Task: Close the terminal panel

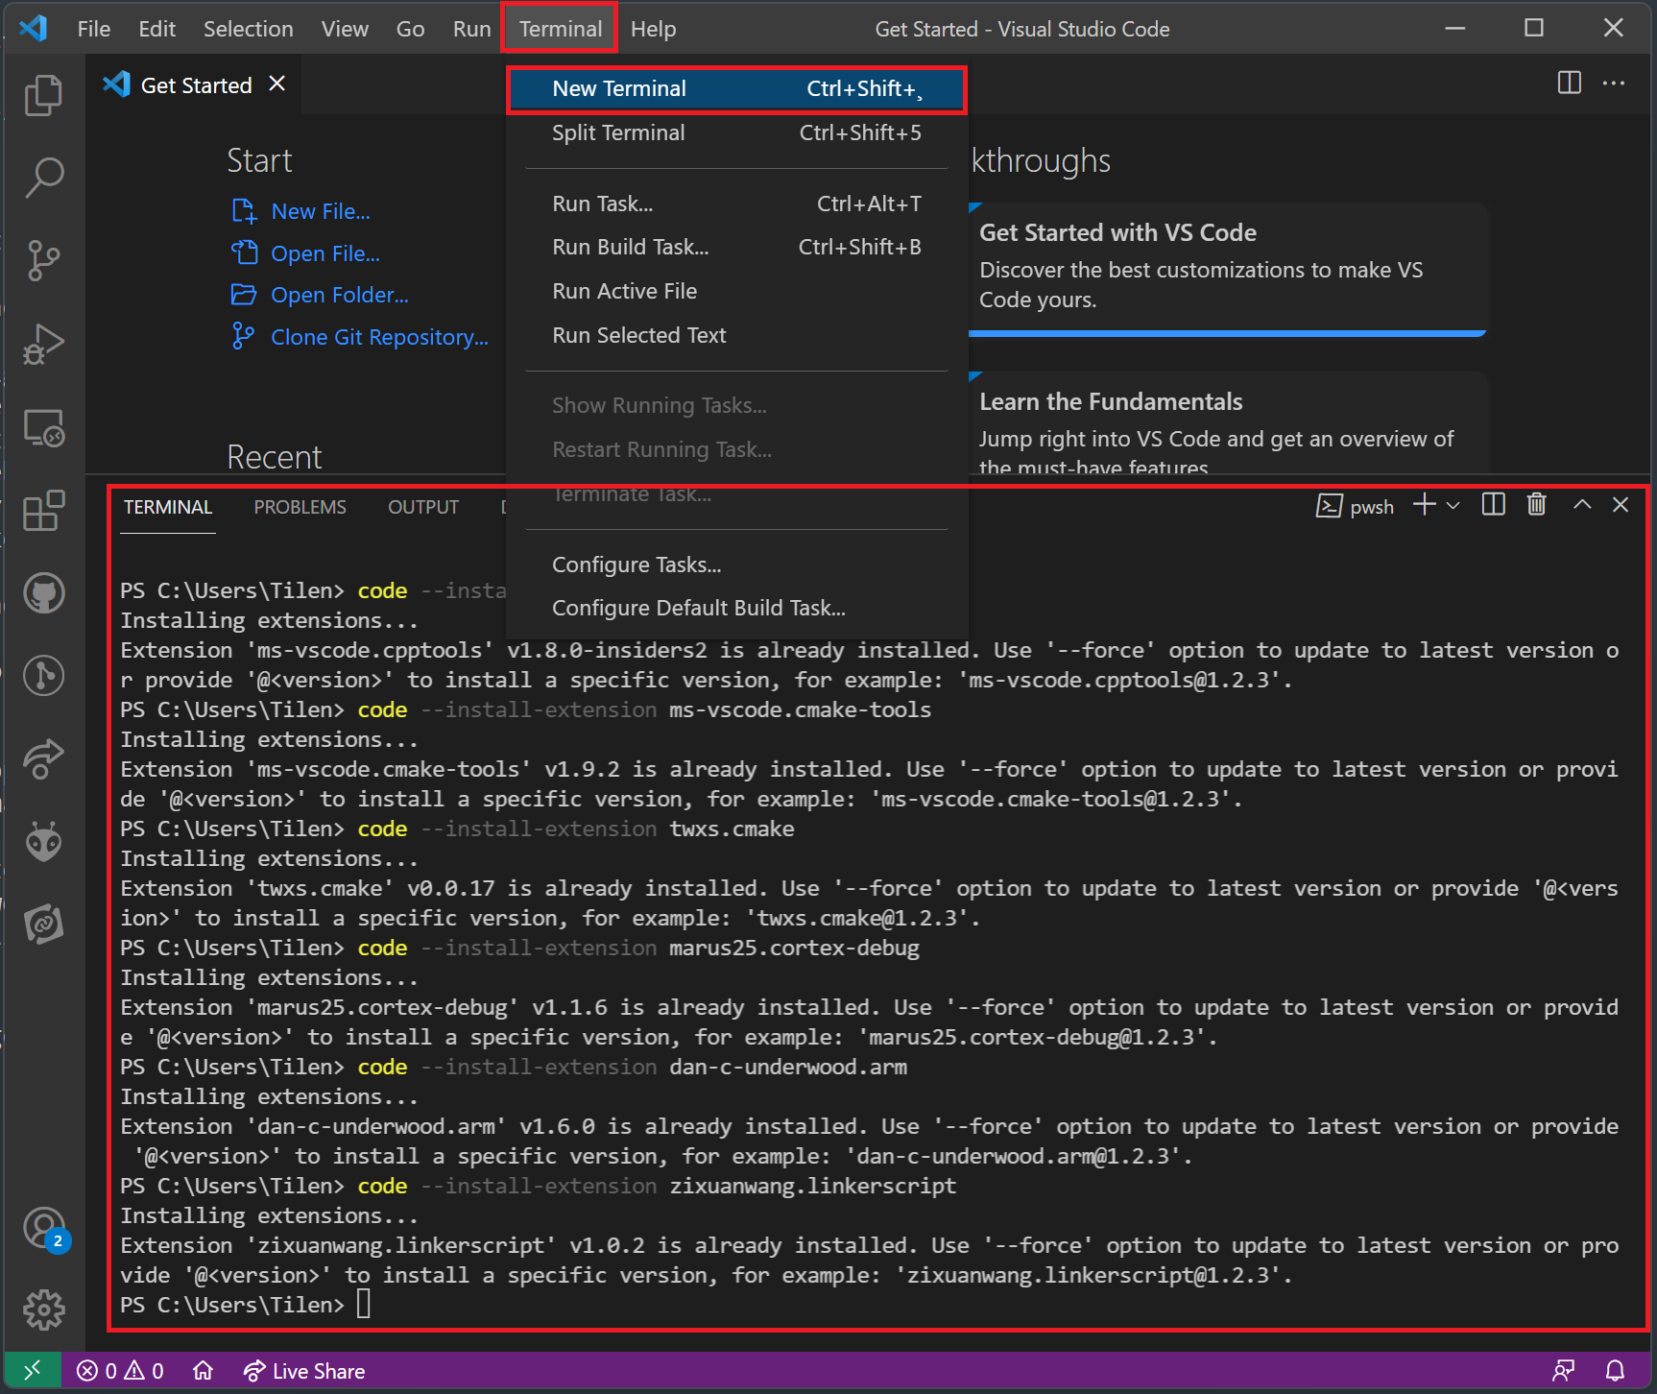Action: 1621,505
